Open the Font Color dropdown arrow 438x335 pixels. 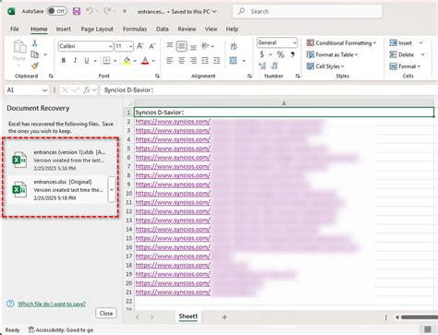pyautogui.click(x=153, y=61)
